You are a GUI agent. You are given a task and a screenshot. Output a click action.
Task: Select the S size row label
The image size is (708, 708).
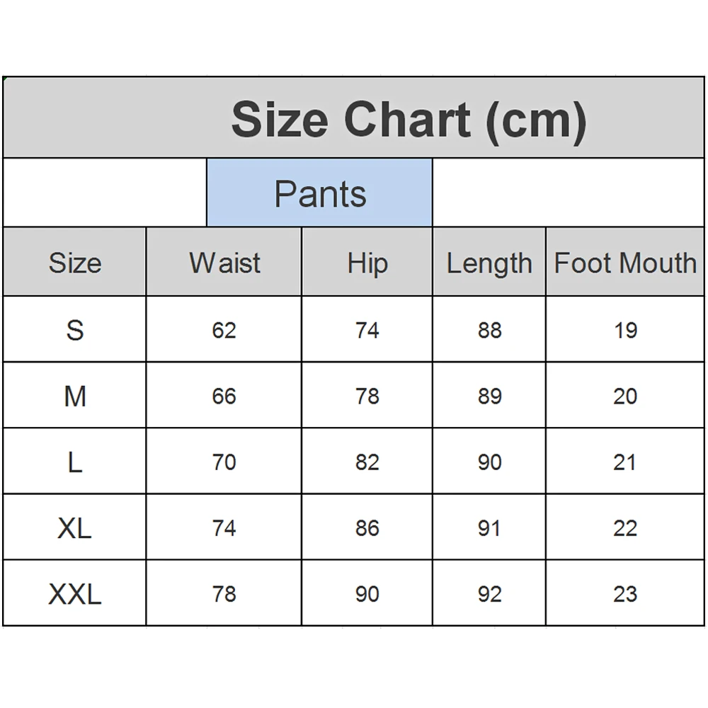pyautogui.click(x=75, y=330)
